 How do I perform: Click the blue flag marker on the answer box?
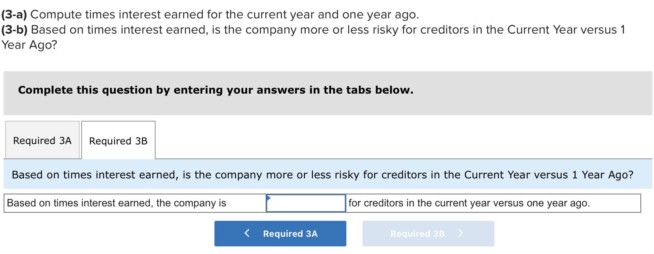[x=269, y=198]
